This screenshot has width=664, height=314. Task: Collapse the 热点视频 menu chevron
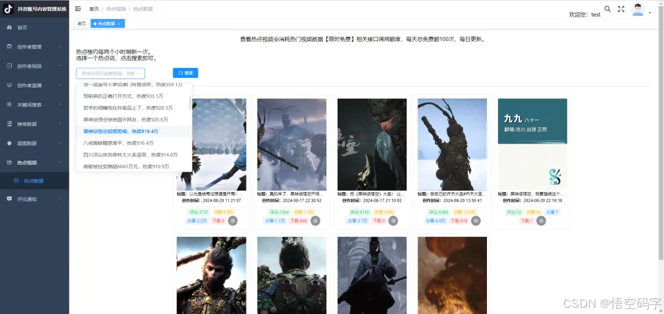tap(60, 163)
